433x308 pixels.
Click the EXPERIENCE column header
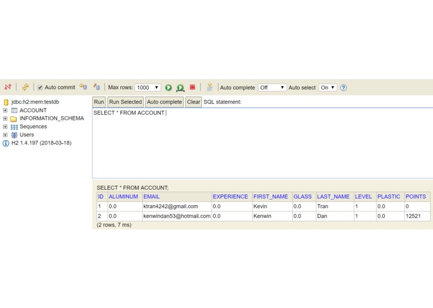(231, 196)
